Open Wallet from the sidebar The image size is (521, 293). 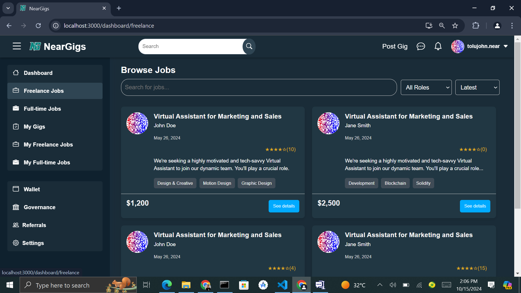pos(32,189)
